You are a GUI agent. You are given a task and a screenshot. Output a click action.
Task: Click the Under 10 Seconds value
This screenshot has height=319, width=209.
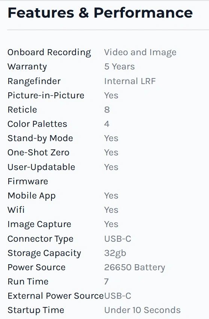142,310
